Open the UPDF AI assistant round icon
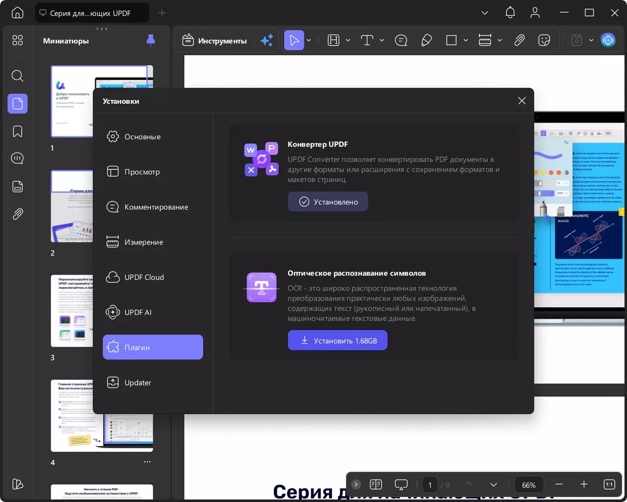 click(x=608, y=40)
